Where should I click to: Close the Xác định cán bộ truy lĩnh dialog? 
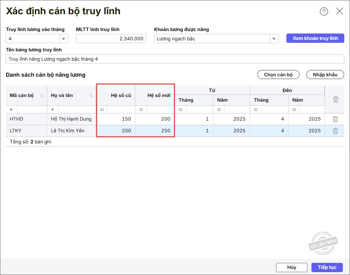pyautogui.click(x=340, y=11)
